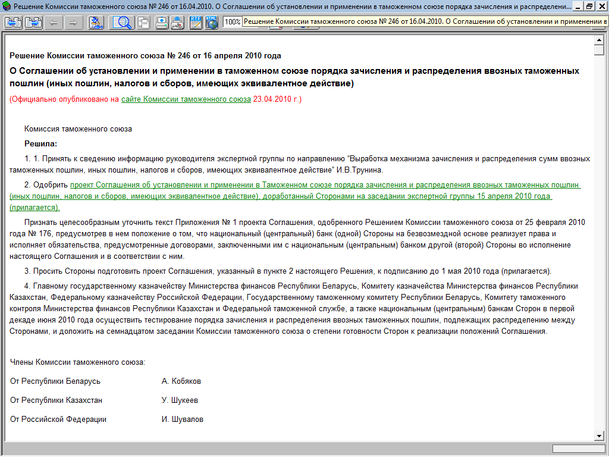Click the text "От Российской Федерации"
The height and width of the screenshot is (457, 609).
pyautogui.click(x=58, y=420)
